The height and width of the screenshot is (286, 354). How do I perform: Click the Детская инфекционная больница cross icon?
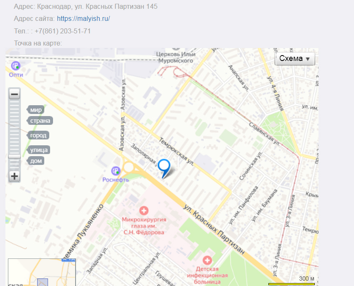207,260
